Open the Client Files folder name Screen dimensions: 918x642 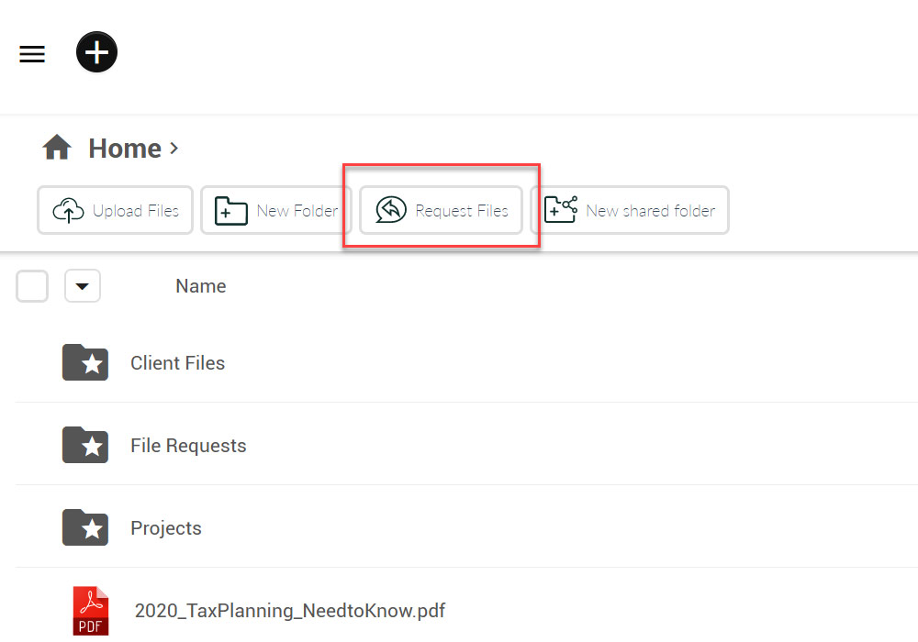[177, 363]
